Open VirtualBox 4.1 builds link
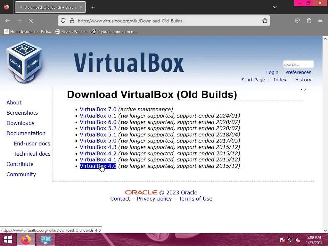Screen dimensions: 328x246 point(98,160)
